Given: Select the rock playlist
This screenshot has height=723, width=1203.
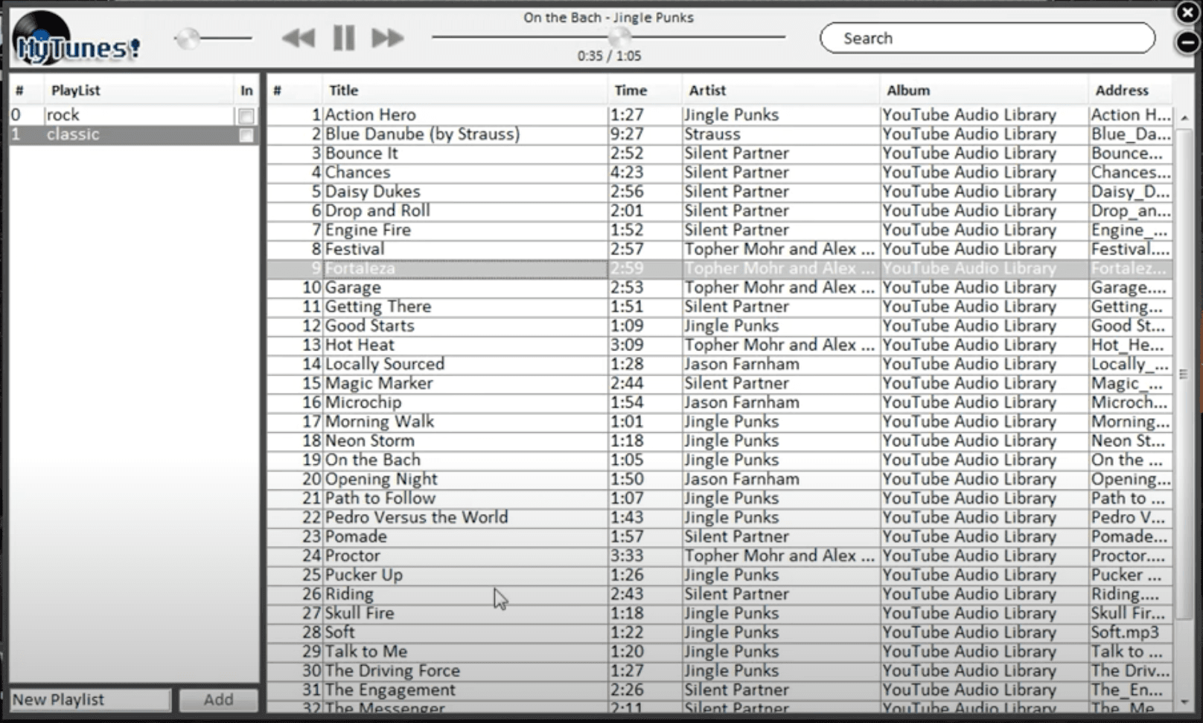Looking at the screenshot, I should (112, 115).
